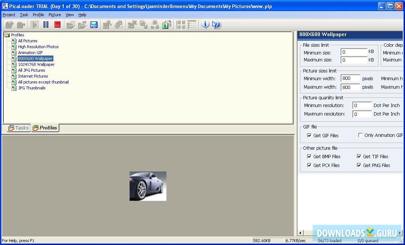Enable Only Animation GIF checkbox
Screen dimensions: 405x245
point(360,135)
